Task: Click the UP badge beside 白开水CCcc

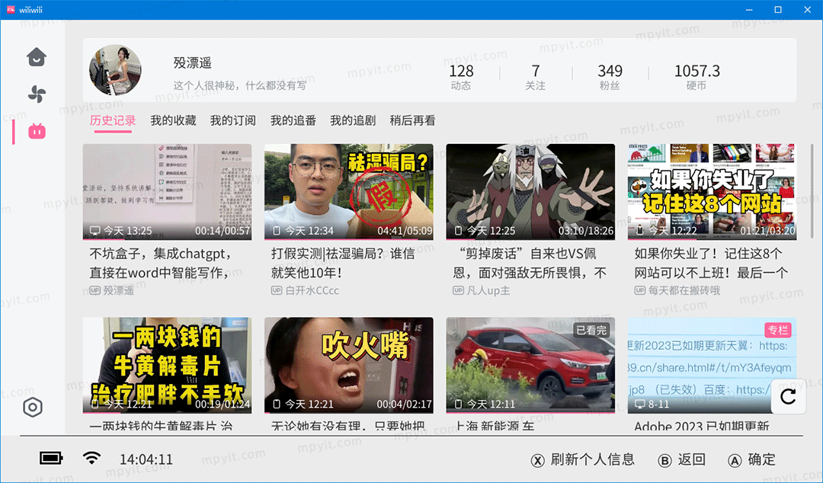Action: 277,290
